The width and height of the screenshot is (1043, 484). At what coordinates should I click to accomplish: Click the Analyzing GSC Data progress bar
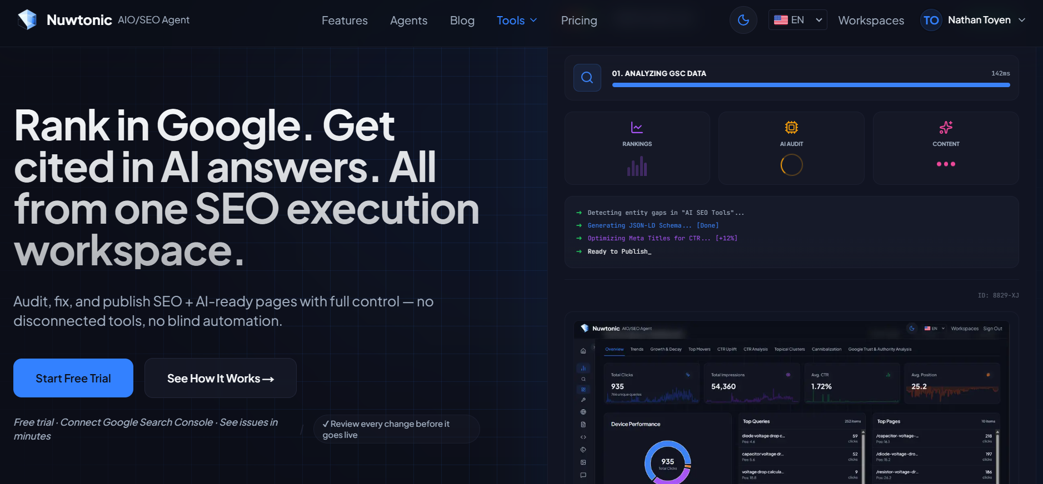[811, 85]
